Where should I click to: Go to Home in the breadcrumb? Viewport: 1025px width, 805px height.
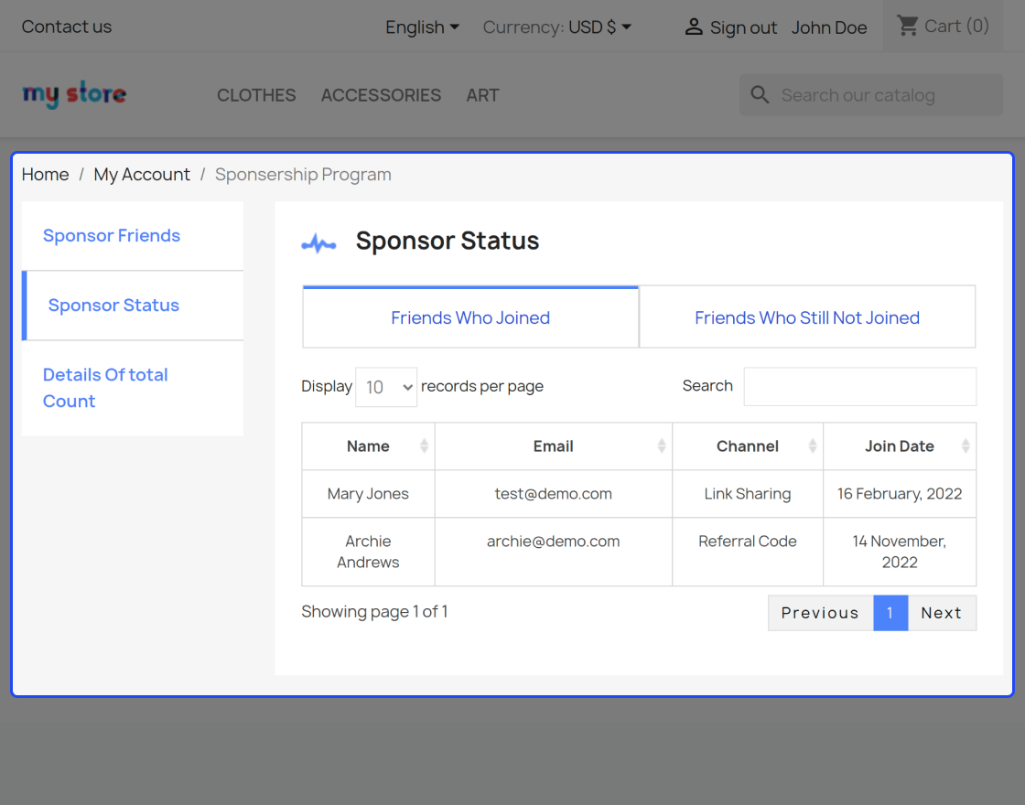45,175
